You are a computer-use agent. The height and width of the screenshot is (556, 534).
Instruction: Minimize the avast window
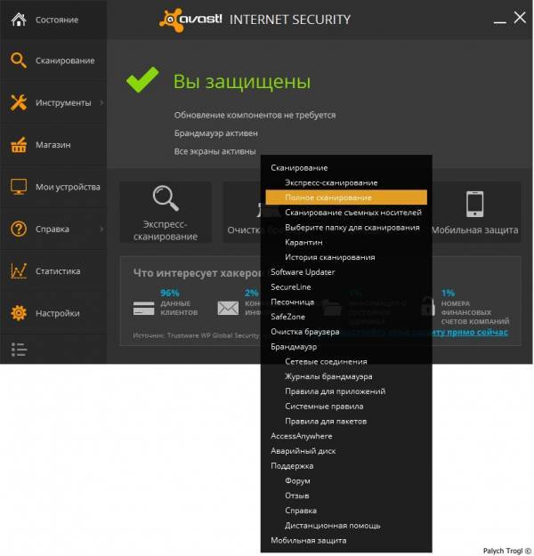tap(500, 22)
